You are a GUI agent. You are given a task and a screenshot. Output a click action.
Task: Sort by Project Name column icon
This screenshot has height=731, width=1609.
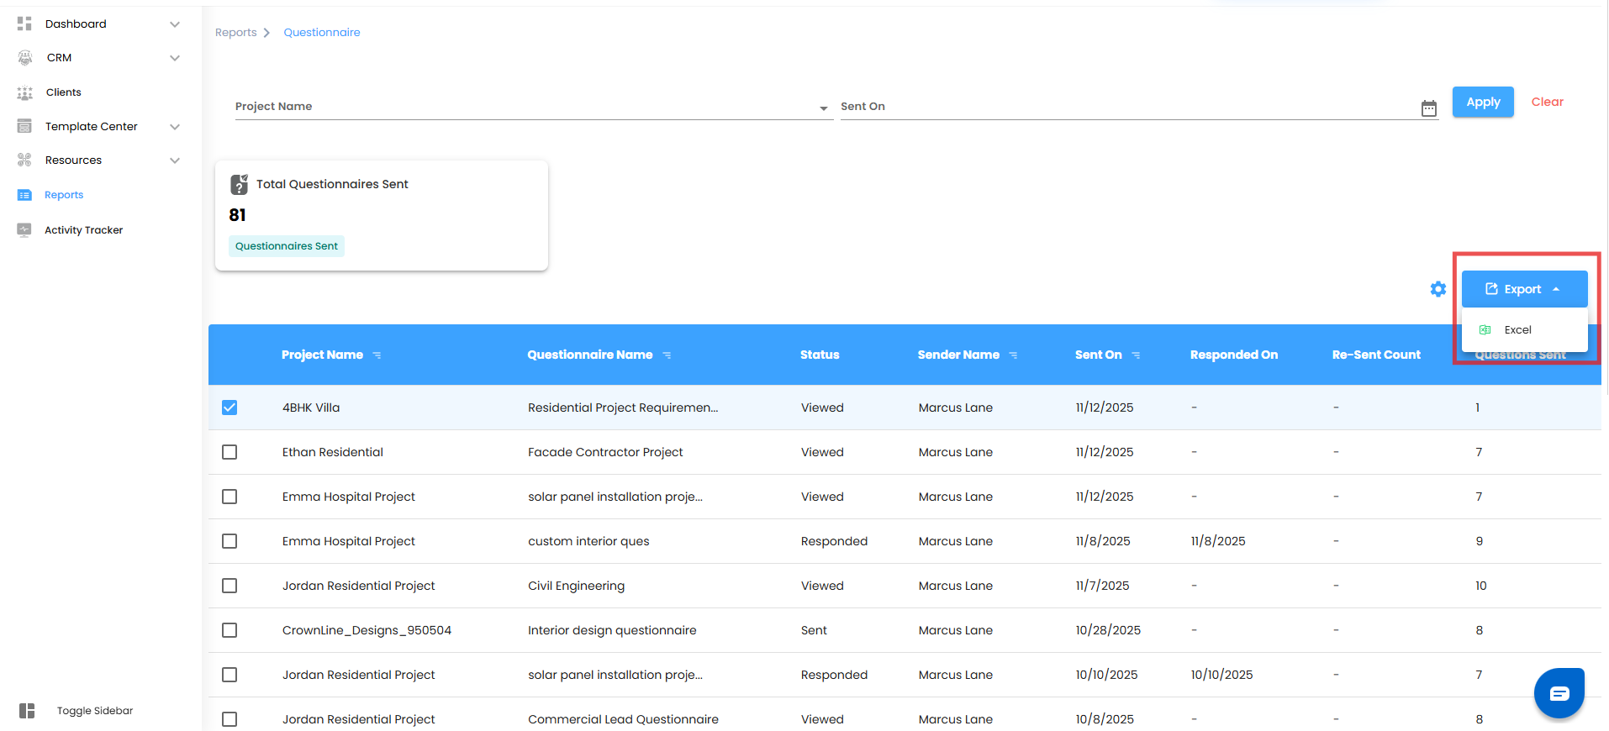[377, 355]
